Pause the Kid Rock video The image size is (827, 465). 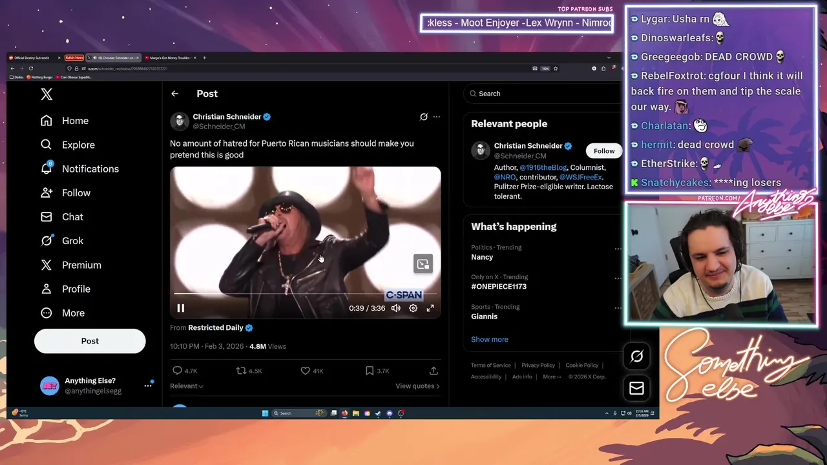pos(181,308)
